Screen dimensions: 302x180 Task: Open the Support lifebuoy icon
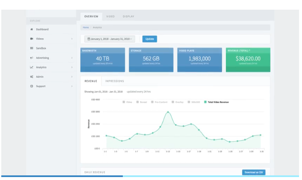[x=32, y=86]
